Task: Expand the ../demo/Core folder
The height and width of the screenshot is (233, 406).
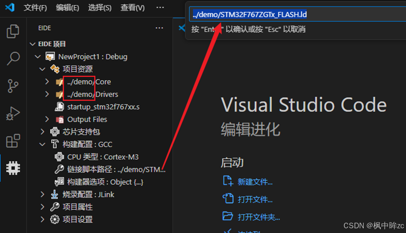Action: point(47,81)
